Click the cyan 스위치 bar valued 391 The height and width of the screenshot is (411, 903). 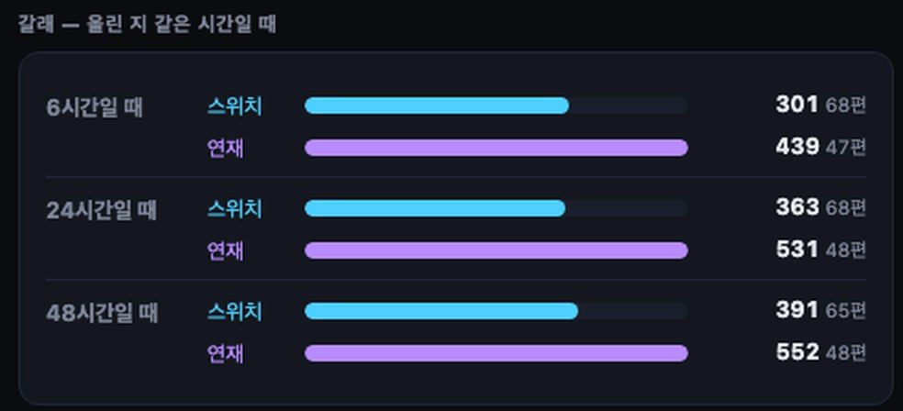coord(441,311)
